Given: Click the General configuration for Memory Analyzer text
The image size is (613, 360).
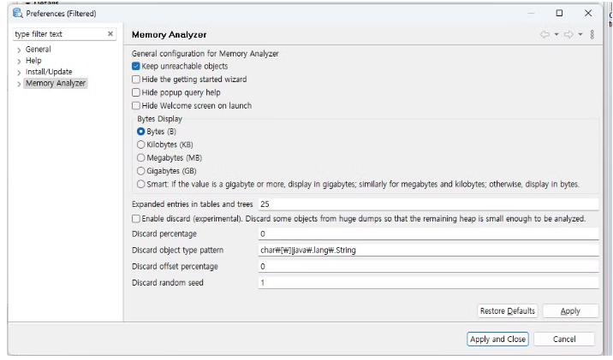Looking at the screenshot, I should pyautogui.click(x=205, y=54).
